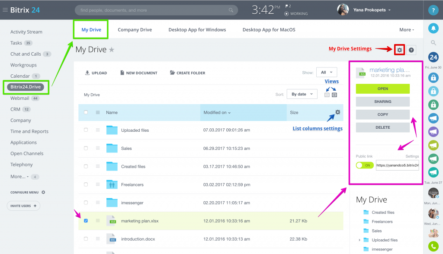Select Freelancers in the My Drive folder tree
This screenshot has height=254, width=443.
click(x=382, y=222)
